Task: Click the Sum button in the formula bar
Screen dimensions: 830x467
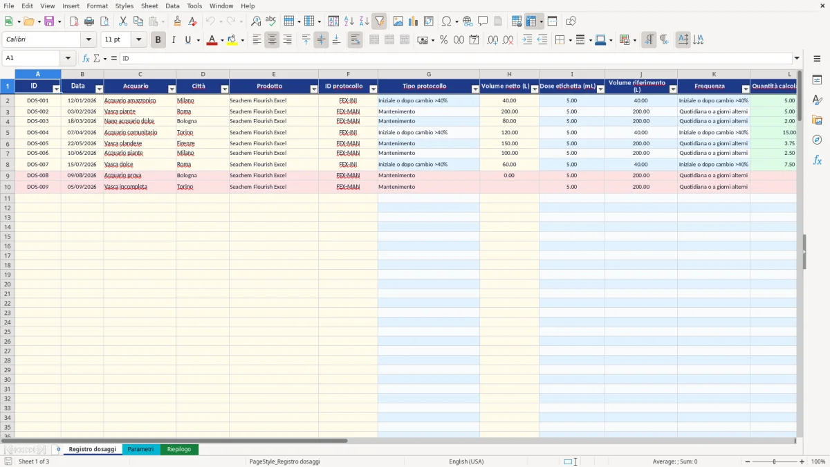Action: (97, 59)
